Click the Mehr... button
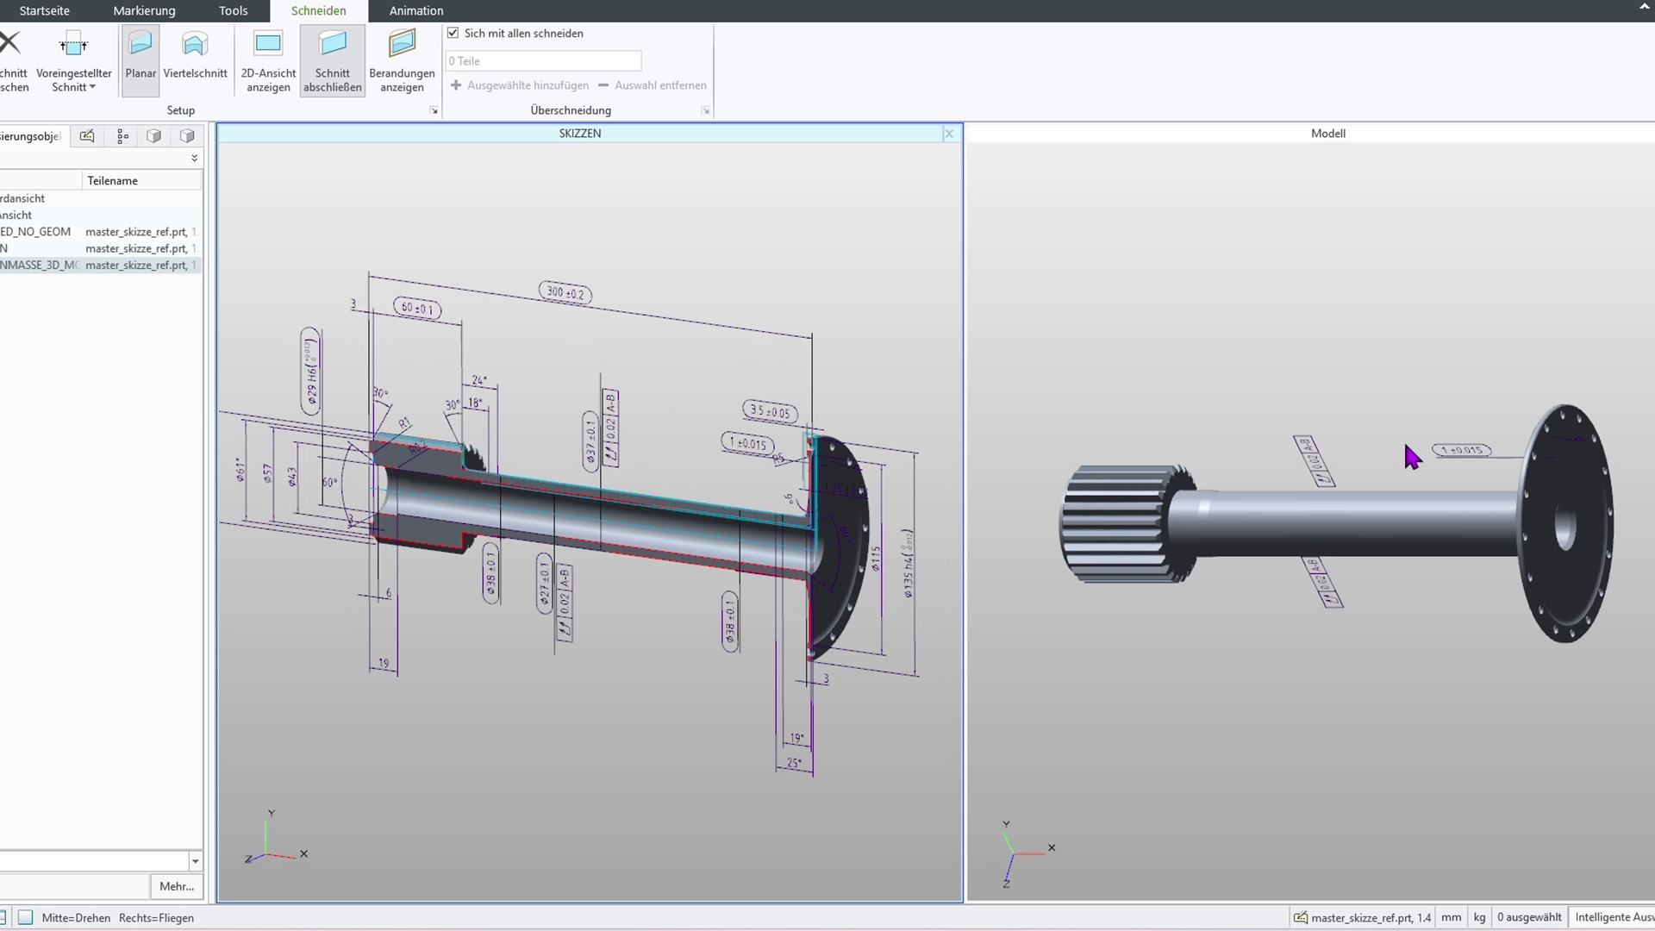 pyautogui.click(x=177, y=886)
